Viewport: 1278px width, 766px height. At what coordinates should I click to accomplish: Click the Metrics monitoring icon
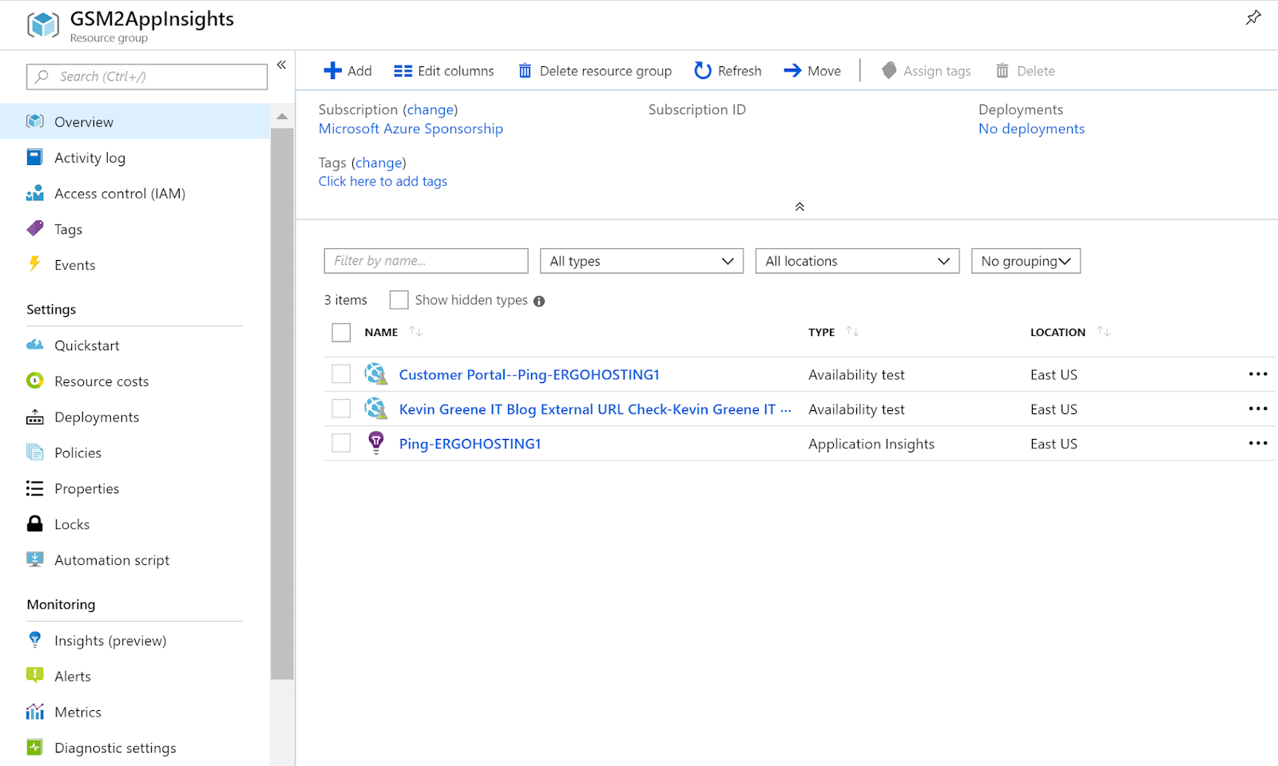[34, 712]
